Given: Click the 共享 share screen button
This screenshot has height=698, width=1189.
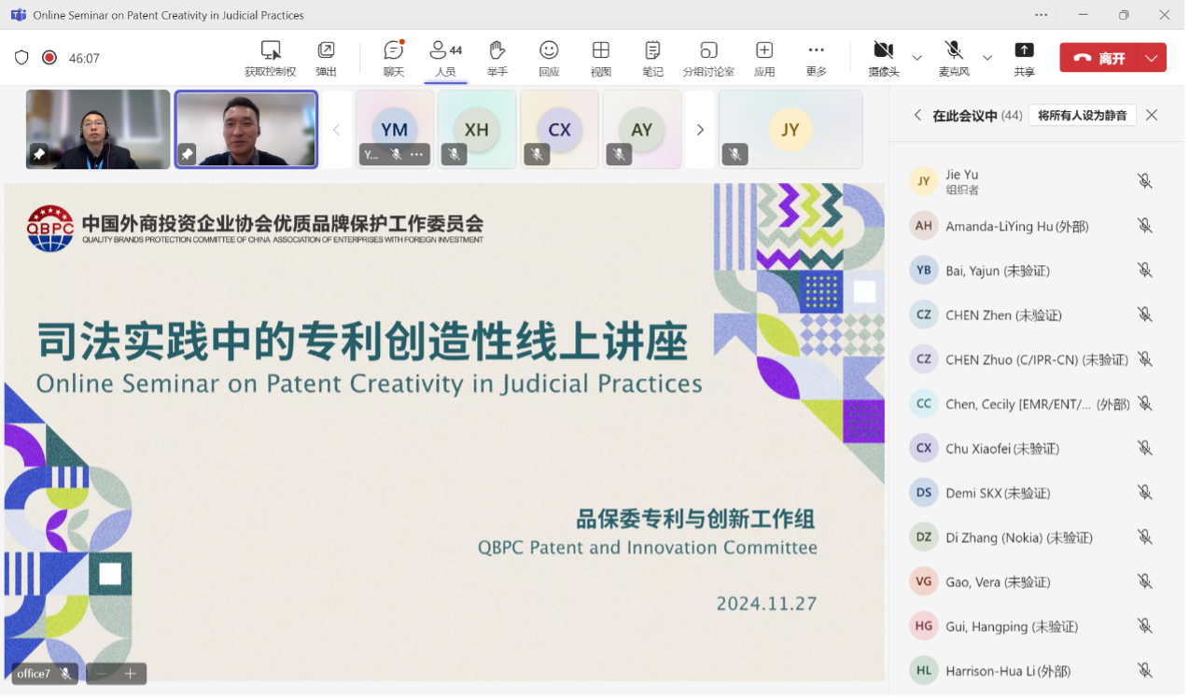Looking at the screenshot, I should [x=1024, y=58].
